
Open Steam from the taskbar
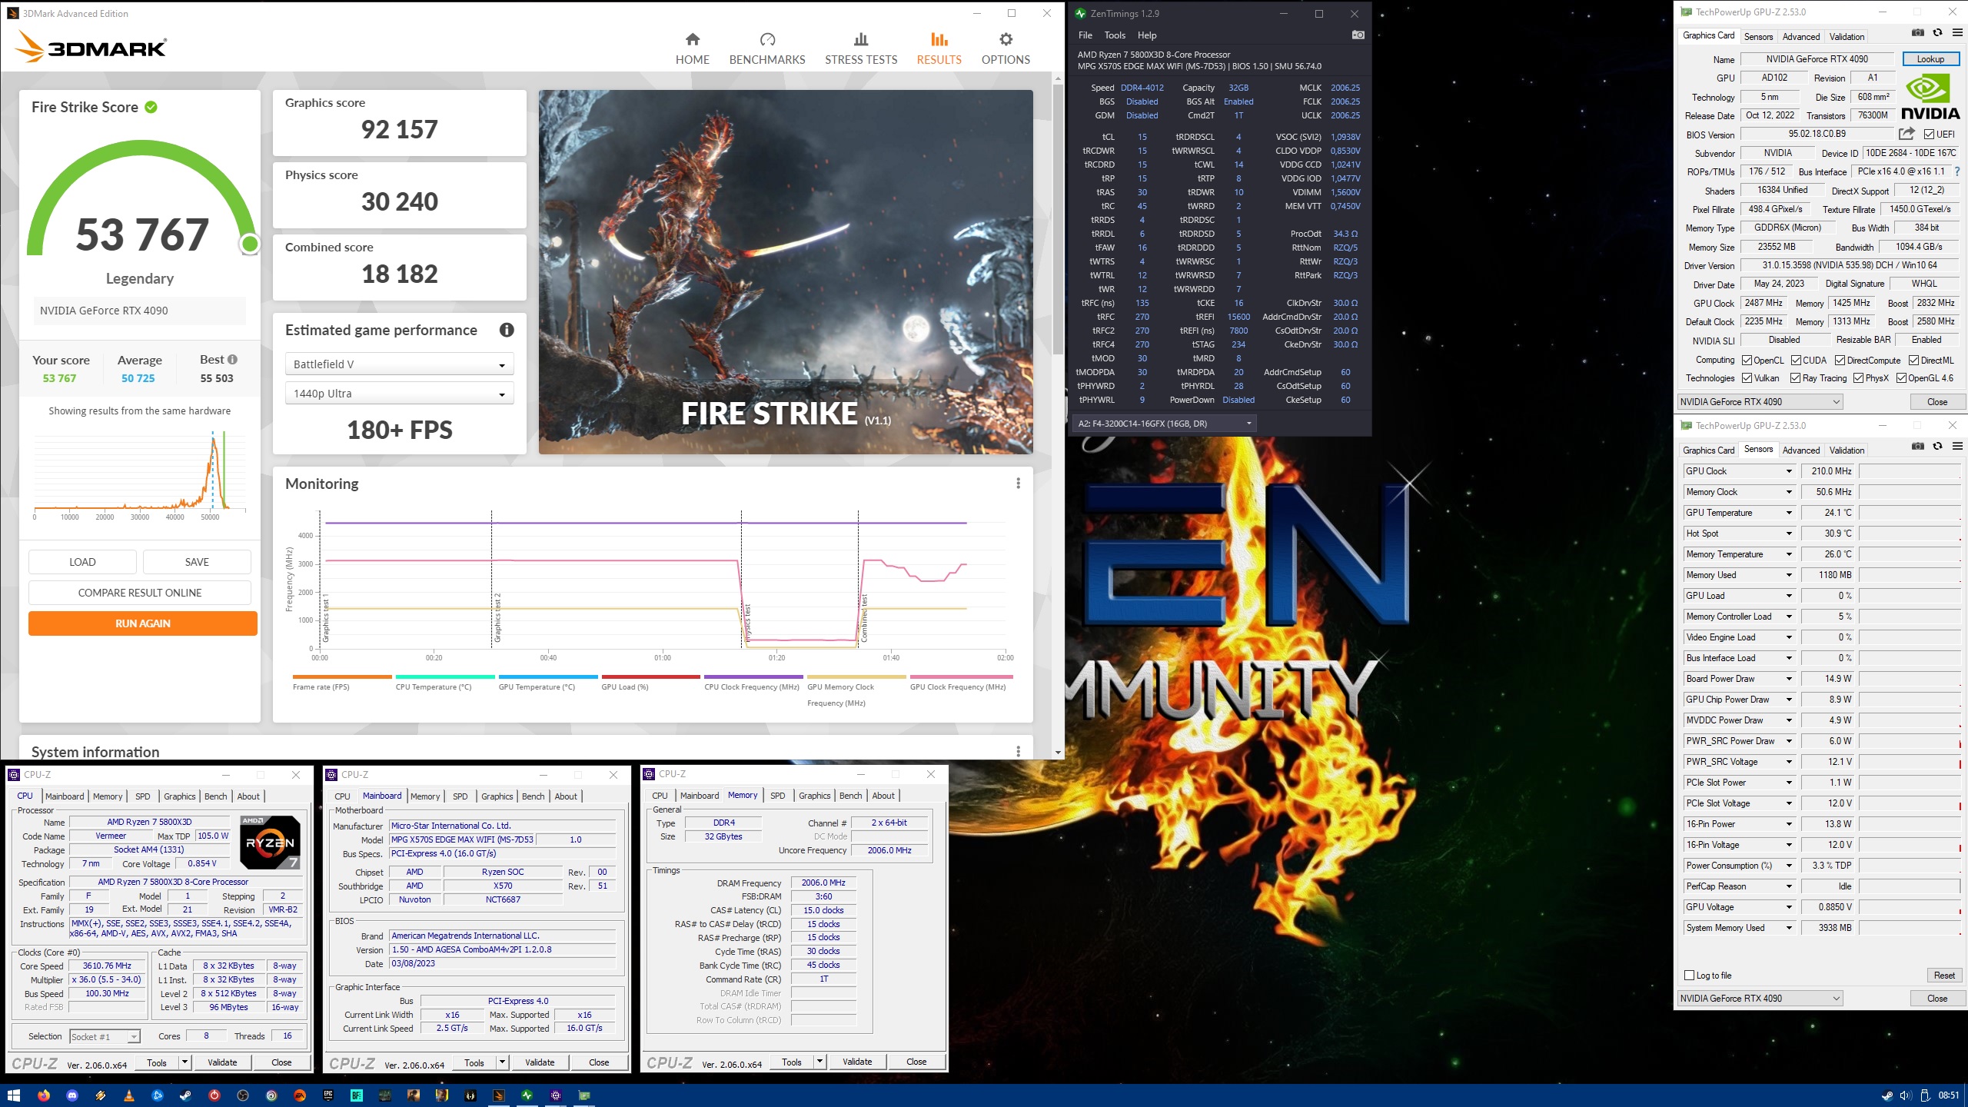click(x=186, y=1095)
